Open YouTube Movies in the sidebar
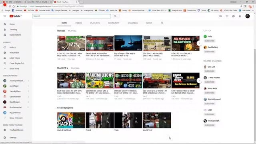 click(x=16, y=130)
